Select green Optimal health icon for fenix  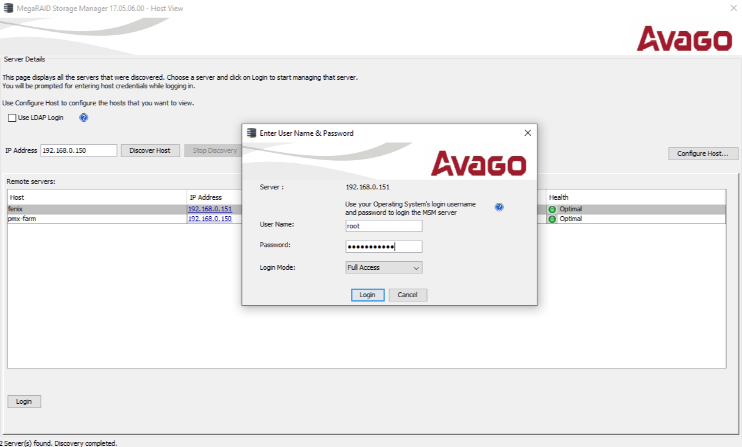click(553, 209)
